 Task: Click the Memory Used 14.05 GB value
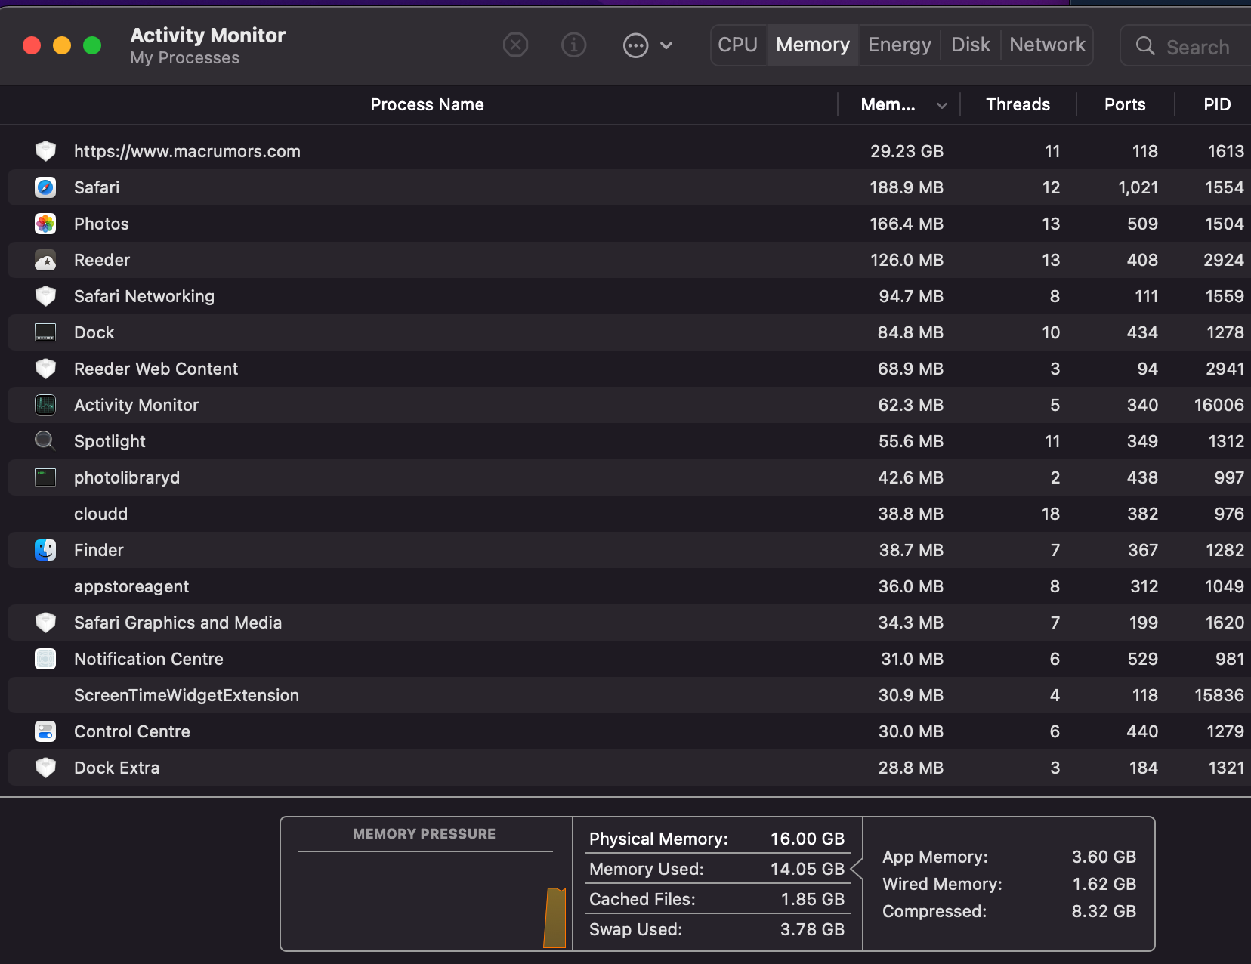click(x=807, y=869)
